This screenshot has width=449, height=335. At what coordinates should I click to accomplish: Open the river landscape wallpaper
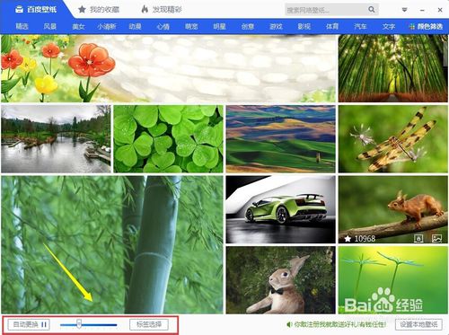point(56,139)
